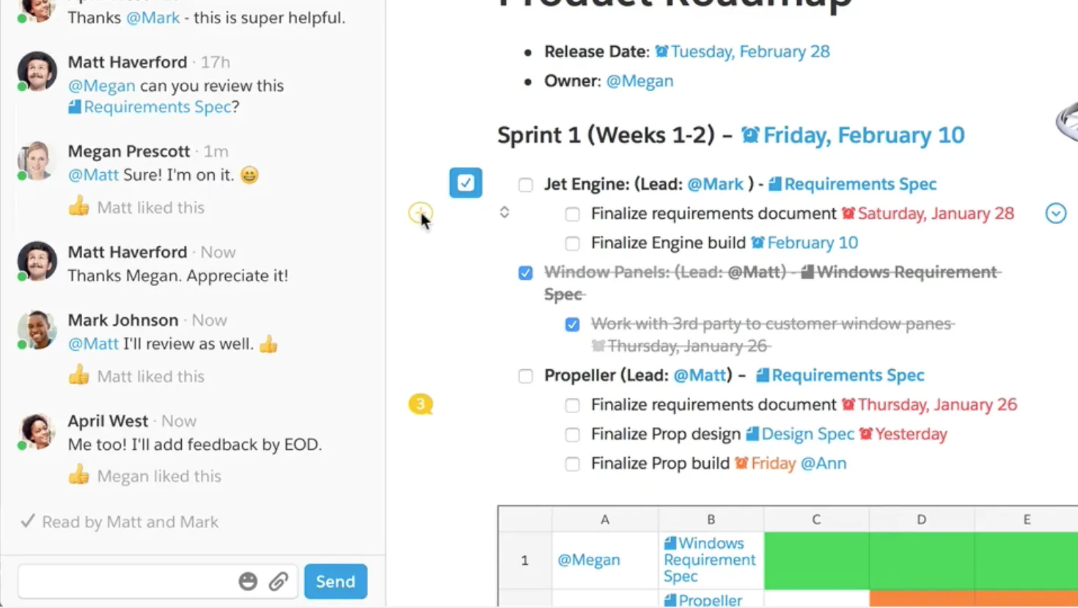Screen dimensions: 1078x608
Task: Click the paperclip attachment icon
Action: pyautogui.click(x=278, y=582)
